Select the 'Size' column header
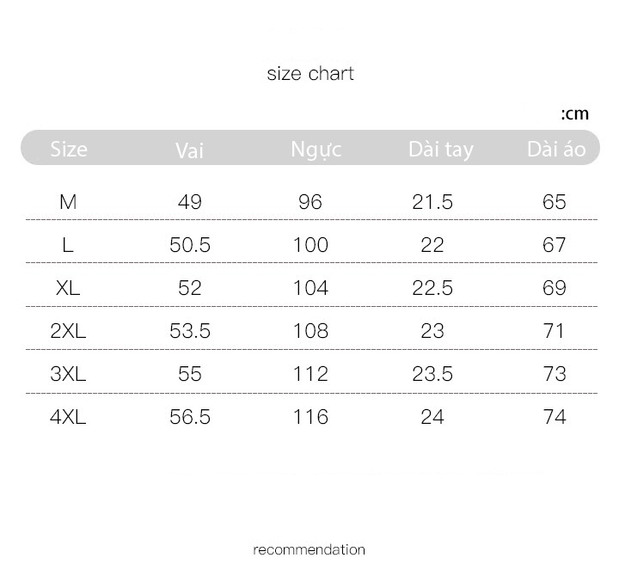 click(x=69, y=150)
